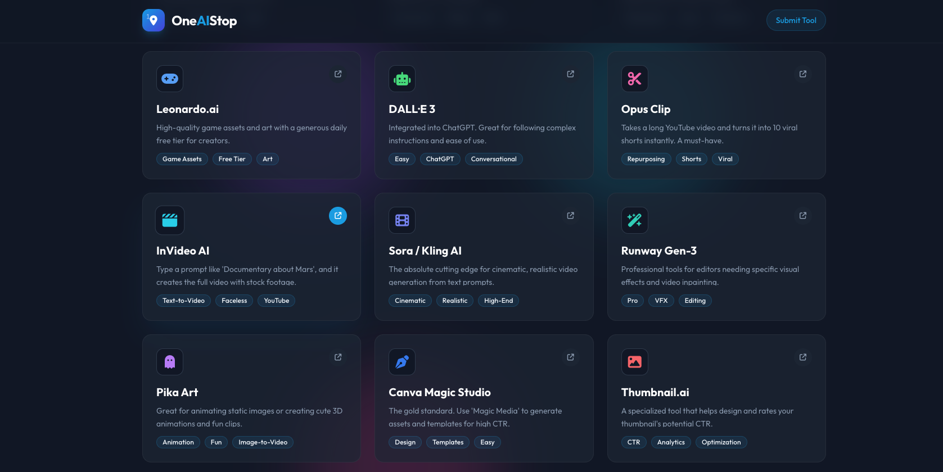Select the Editing tag
943x472 pixels.
click(695, 301)
